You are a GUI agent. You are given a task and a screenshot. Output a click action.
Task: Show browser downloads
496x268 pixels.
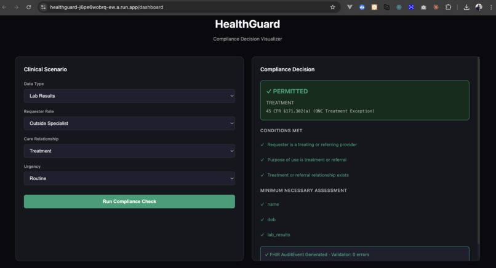point(466,7)
